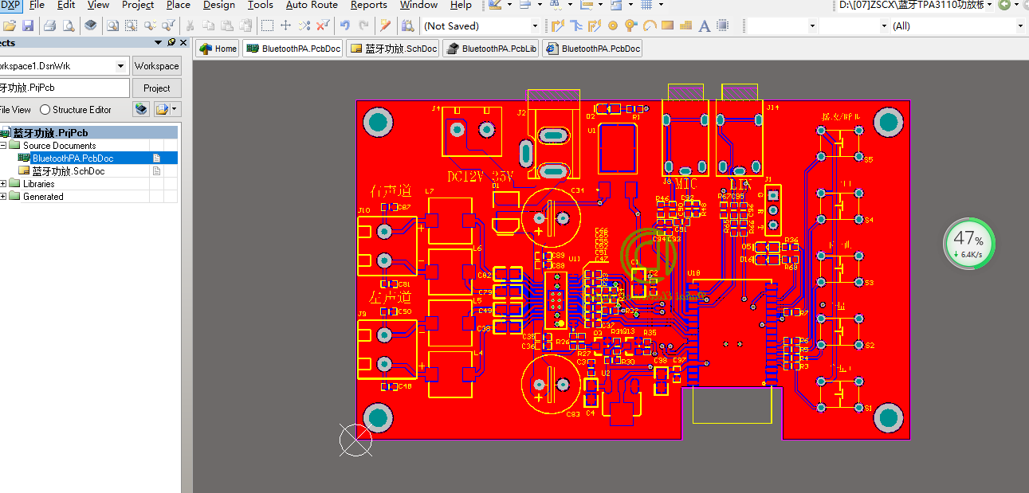This screenshot has width=1029, height=493.
Task: Open the file path dropdown in navigation bar
Action: point(990,5)
